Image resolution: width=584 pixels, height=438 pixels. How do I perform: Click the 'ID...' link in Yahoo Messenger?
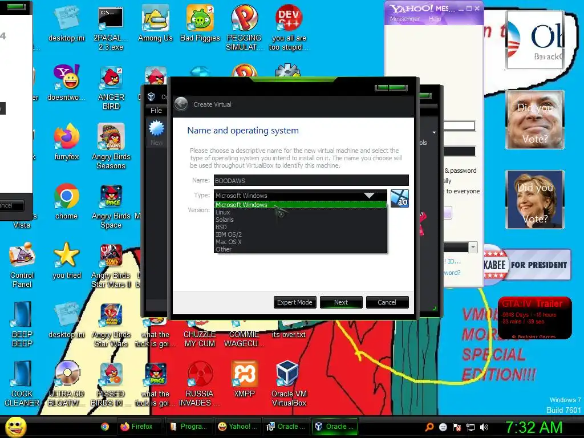pyautogui.click(x=454, y=261)
